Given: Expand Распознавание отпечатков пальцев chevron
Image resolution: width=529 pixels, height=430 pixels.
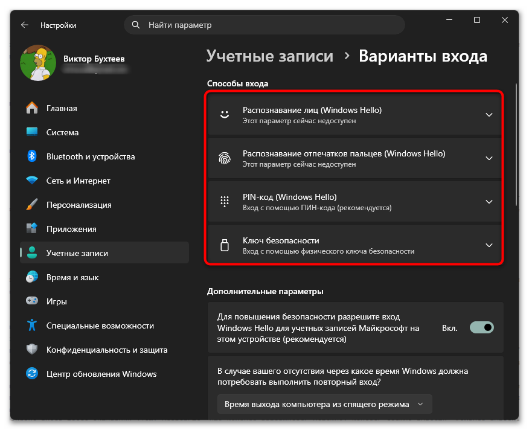Looking at the screenshot, I should tap(489, 158).
